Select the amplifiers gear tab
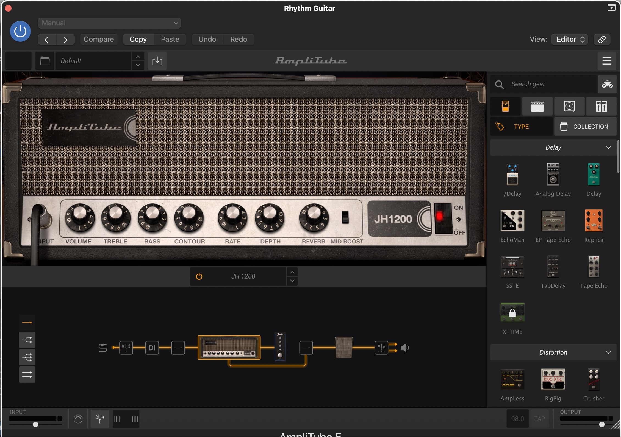The image size is (621, 437). [x=537, y=106]
